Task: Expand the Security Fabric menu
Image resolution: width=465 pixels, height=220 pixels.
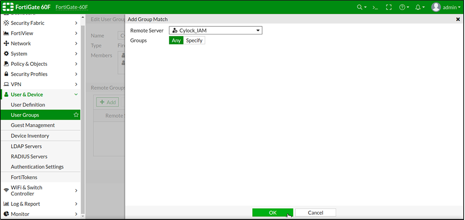Action: (x=41, y=23)
